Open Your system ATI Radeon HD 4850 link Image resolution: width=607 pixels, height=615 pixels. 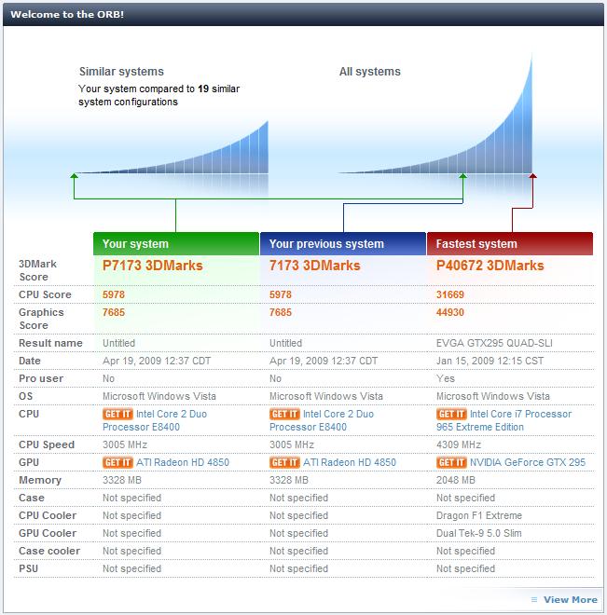[x=183, y=462]
